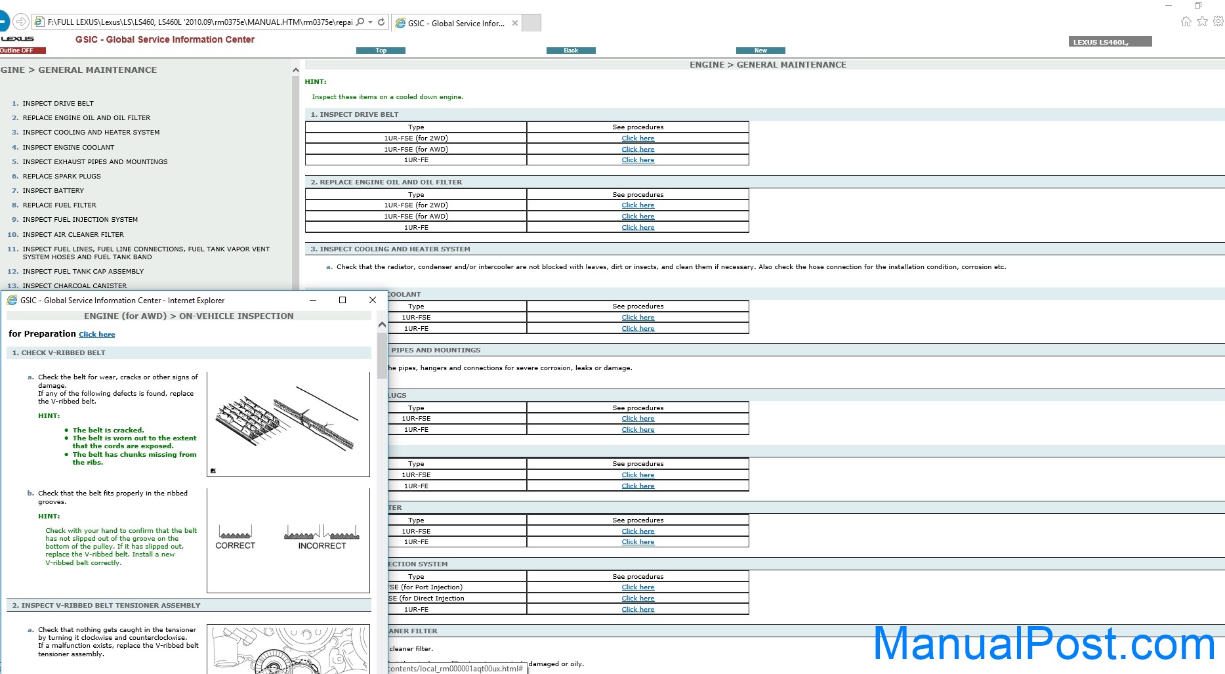The image size is (1225, 674).
Task: Click the page icon in address bar
Action: [39, 22]
